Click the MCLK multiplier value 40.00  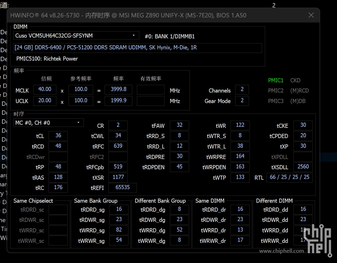coord(45,89)
